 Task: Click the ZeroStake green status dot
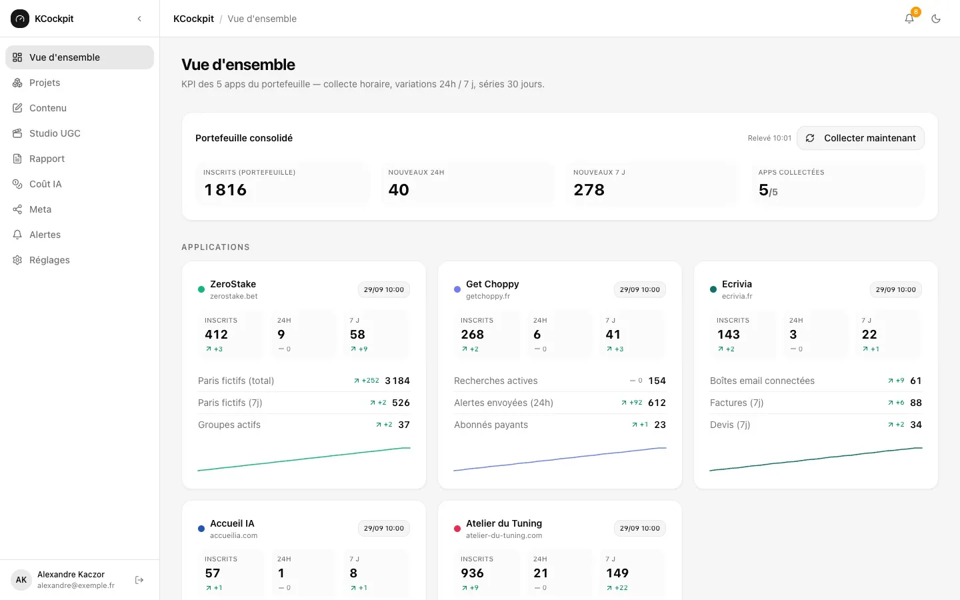pyautogui.click(x=201, y=289)
